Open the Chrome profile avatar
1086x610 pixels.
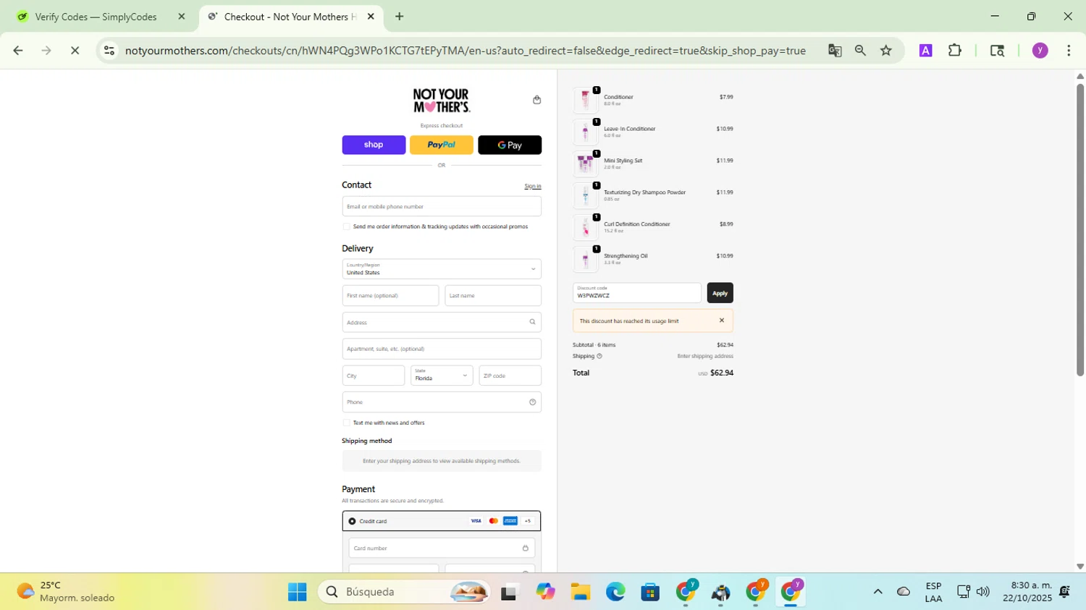point(1040,51)
